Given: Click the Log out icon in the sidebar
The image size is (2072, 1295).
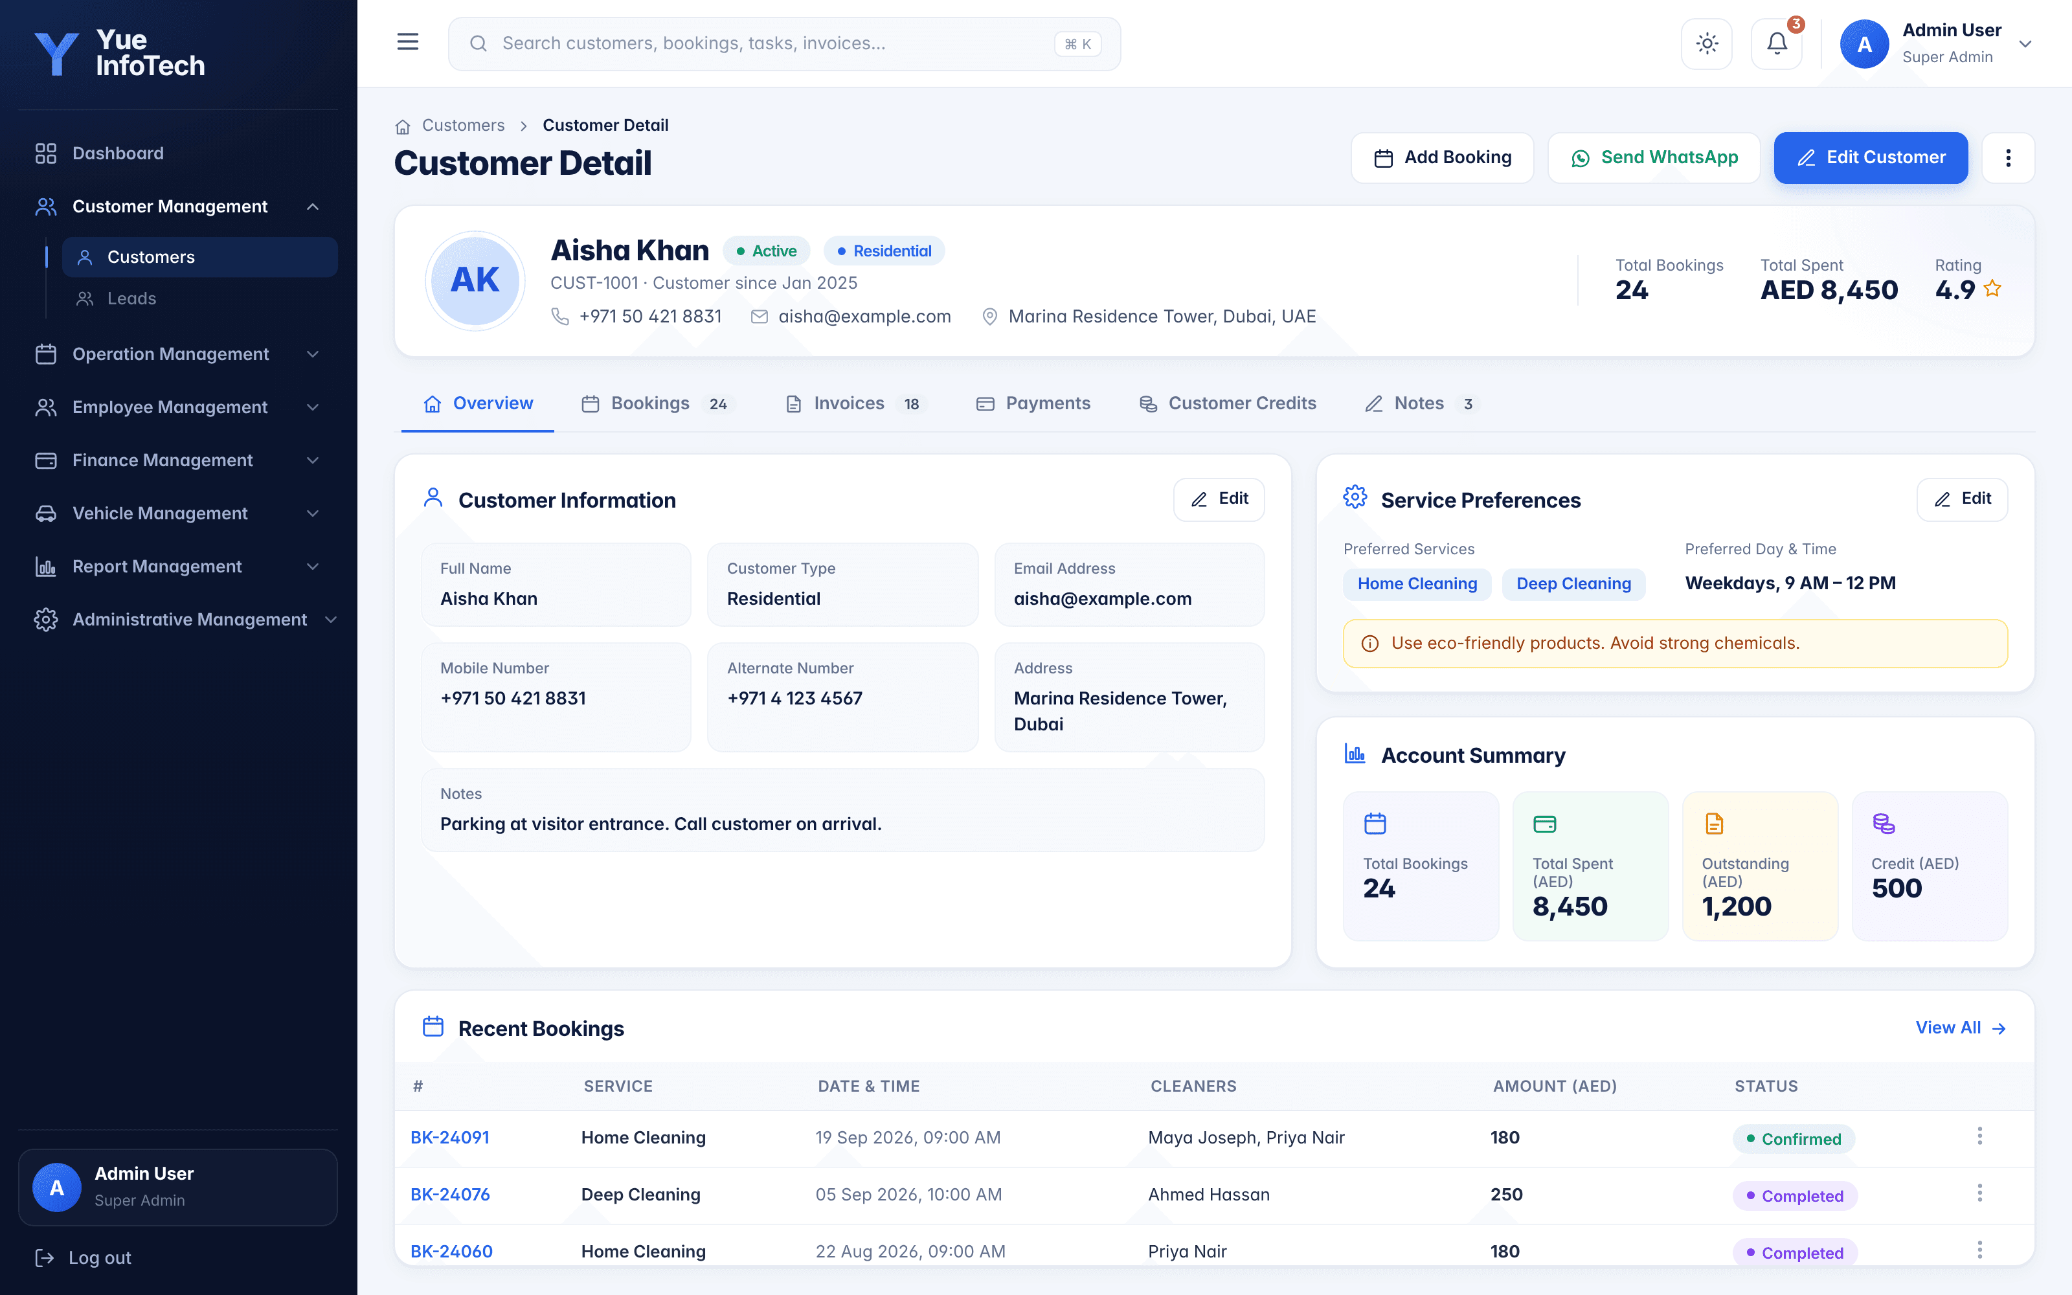Looking at the screenshot, I should pos(45,1257).
